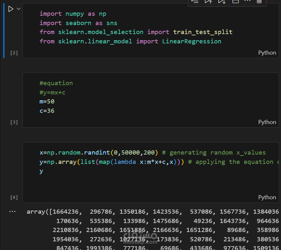This screenshot has width=281, height=250.
Task: Split the cell using the toolbar icon
Action: pyautogui.click(x=235, y=1)
